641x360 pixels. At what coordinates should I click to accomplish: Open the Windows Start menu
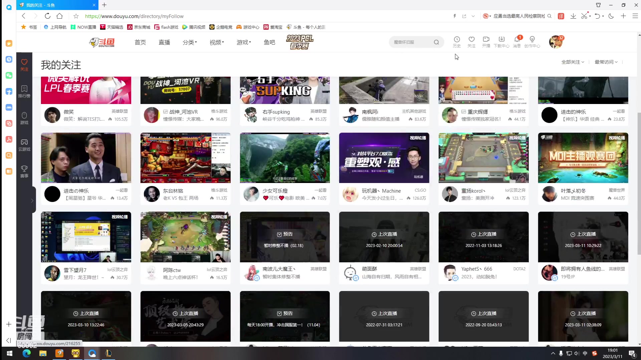point(9,353)
